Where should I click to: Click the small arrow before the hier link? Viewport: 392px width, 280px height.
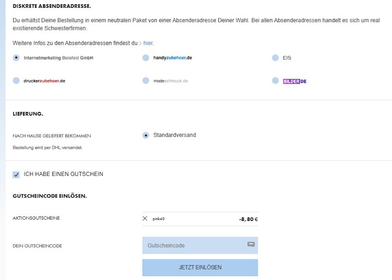(140, 43)
